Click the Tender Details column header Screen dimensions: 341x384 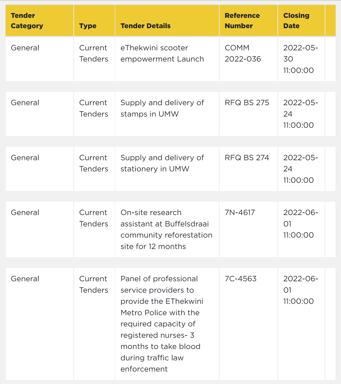(146, 26)
